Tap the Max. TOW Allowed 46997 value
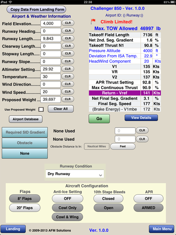Screen dimensions: 176x235 147,29
